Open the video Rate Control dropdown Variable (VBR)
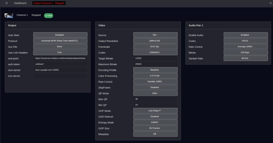The width and height of the screenshot is (273, 143). (x=155, y=82)
